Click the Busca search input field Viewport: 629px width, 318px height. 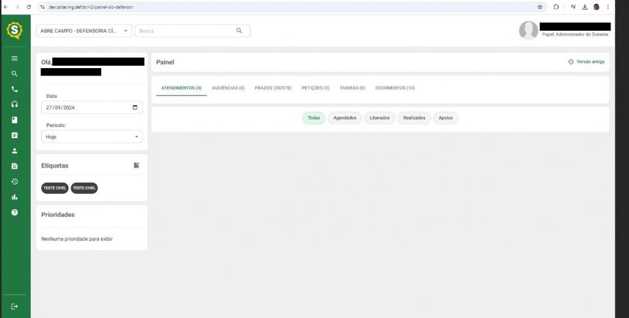coord(186,31)
